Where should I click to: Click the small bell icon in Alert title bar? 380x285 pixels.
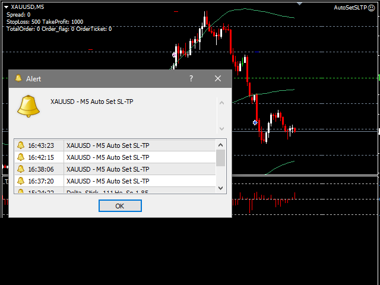click(18, 78)
